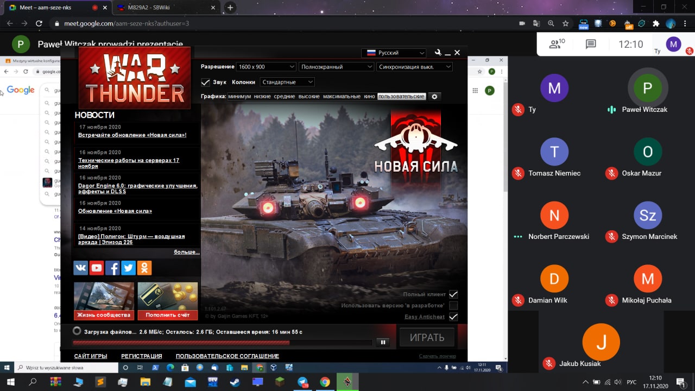This screenshot has height=391, width=695.
Task: Show Meet participants list
Action: 557,45
